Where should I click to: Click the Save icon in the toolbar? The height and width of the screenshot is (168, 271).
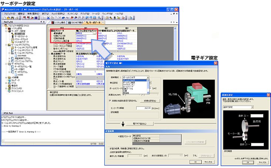[x=12, y=17]
